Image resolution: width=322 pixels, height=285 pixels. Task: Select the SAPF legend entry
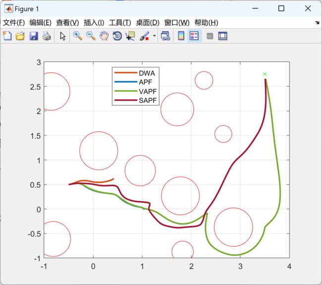pyautogui.click(x=136, y=100)
